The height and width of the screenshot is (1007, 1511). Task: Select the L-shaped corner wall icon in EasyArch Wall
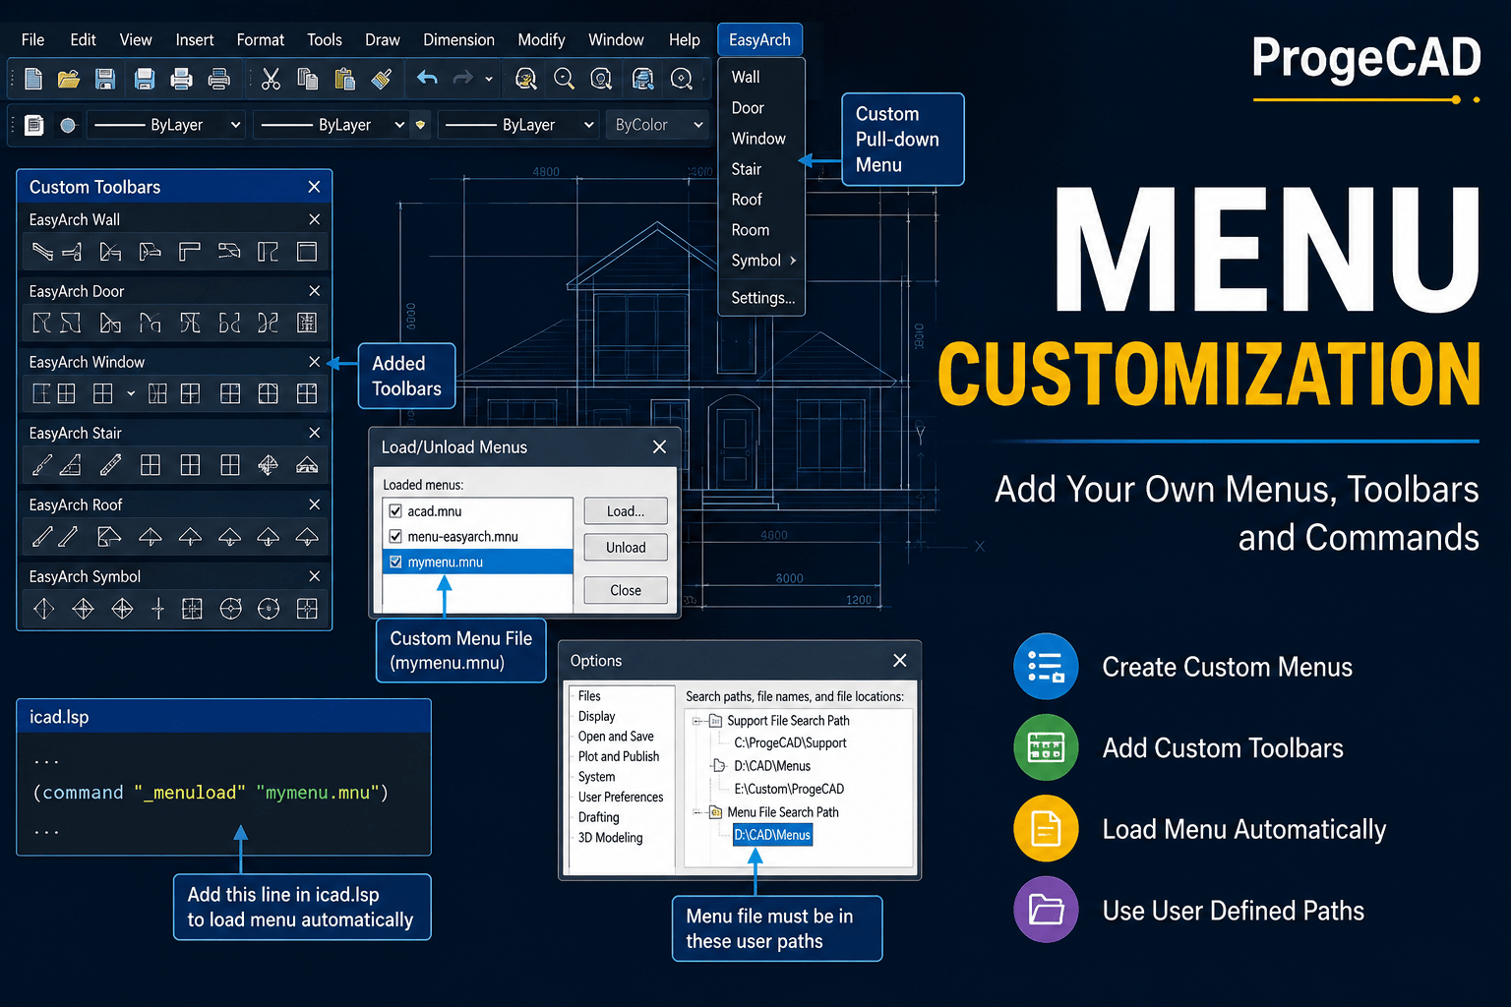pos(190,252)
